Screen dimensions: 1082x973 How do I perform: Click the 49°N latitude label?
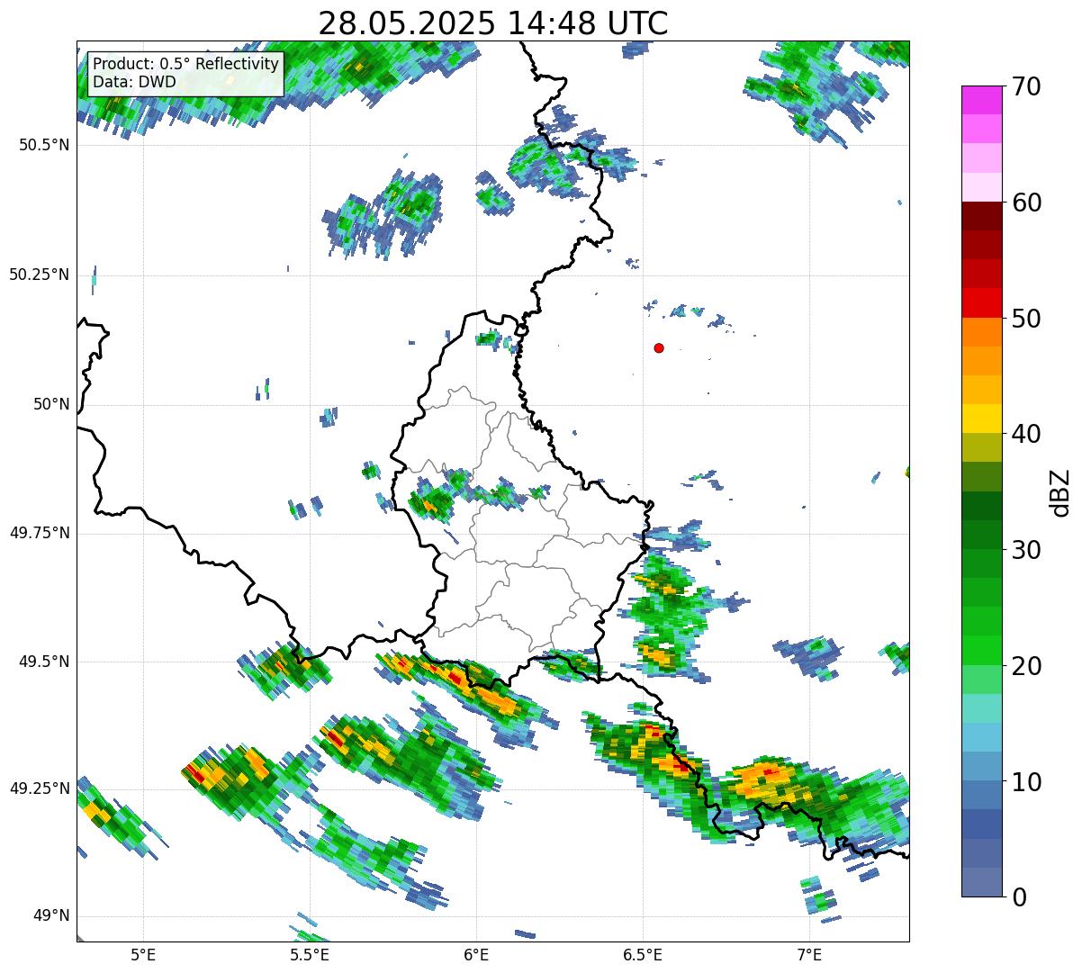click(51, 916)
